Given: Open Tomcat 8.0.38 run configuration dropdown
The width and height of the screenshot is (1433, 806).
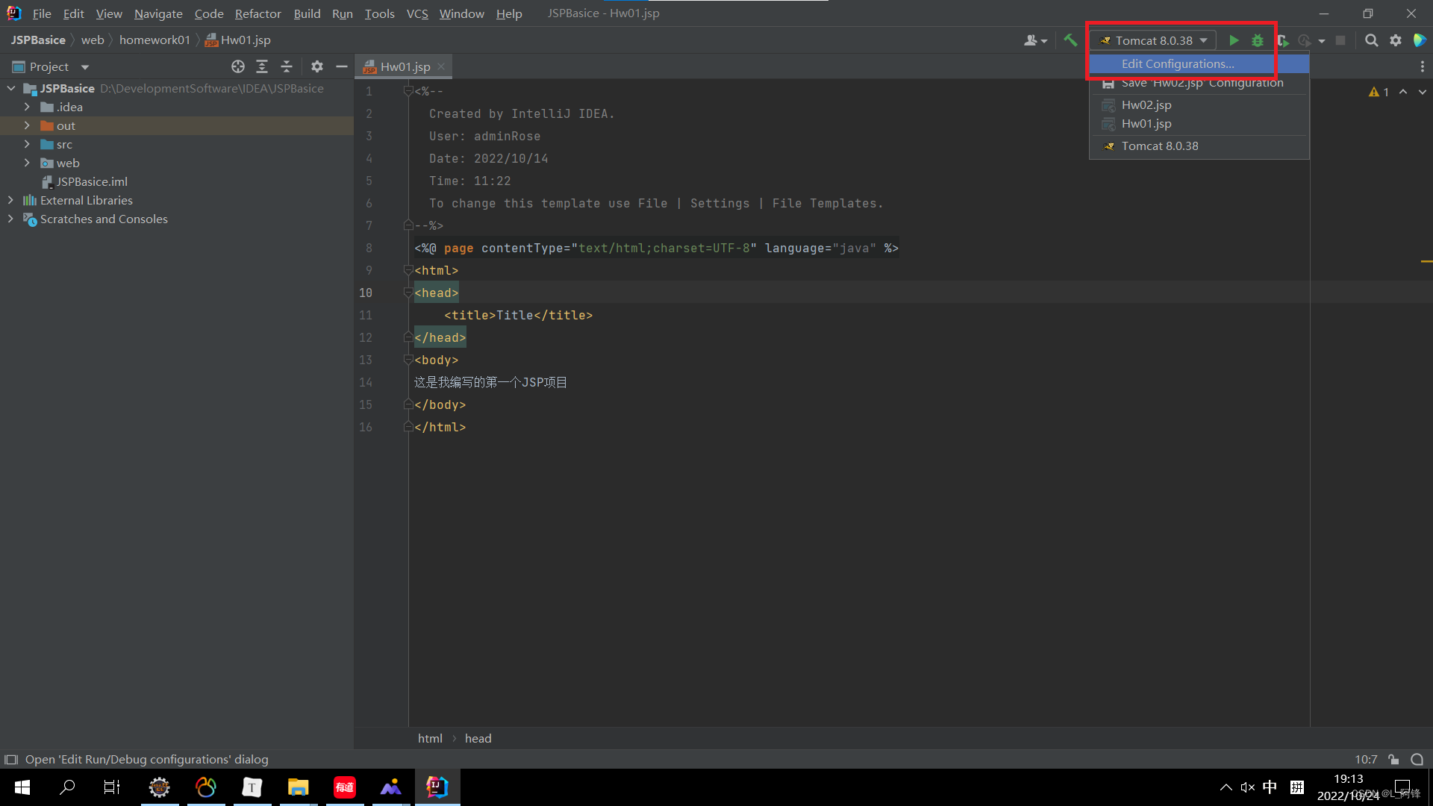Looking at the screenshot, I should point(1153,40).
